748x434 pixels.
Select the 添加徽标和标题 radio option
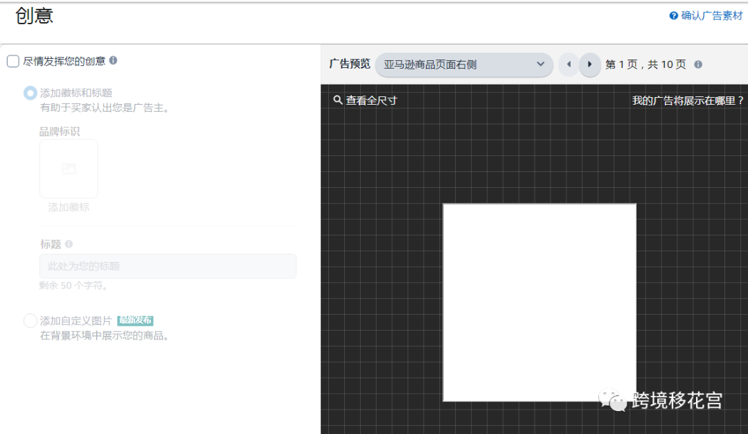pyautogui.click(x=30, y=93)
